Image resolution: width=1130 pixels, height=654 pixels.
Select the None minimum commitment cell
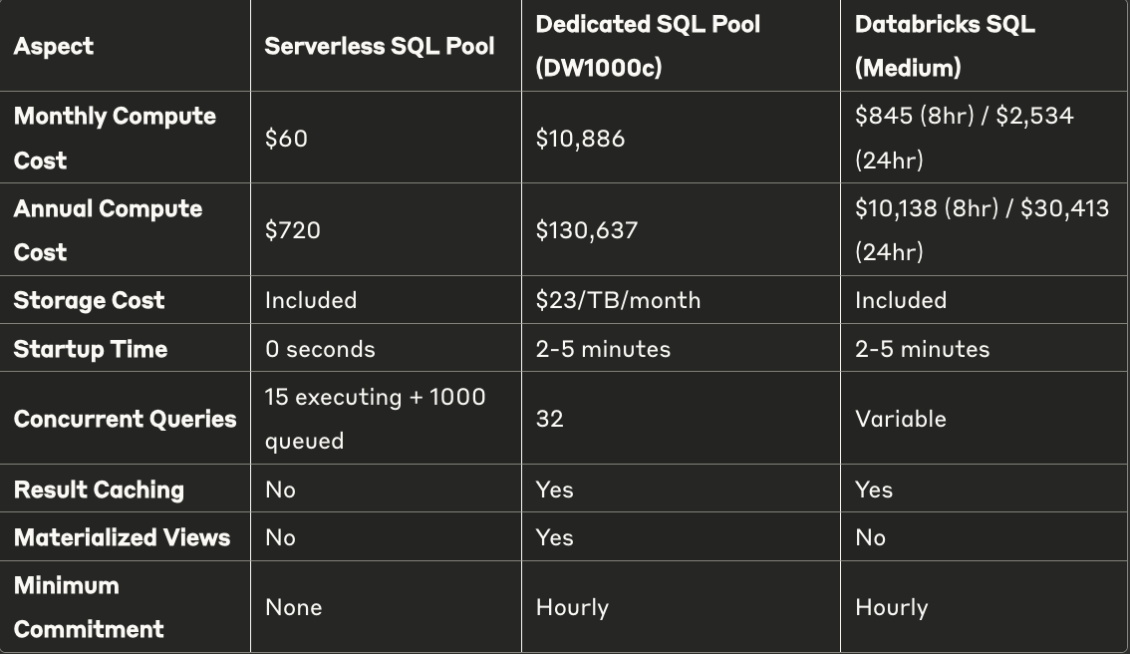pyautogui.click(x=293, y=607)
